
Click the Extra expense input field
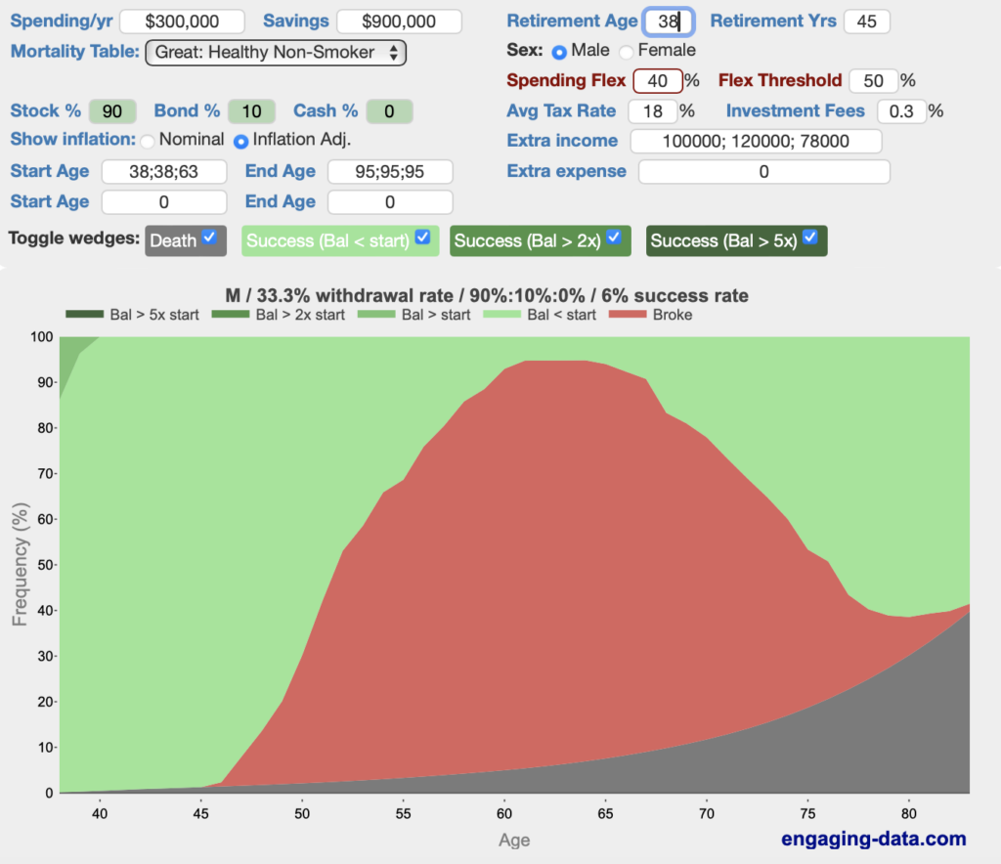[x=764, y=172]
